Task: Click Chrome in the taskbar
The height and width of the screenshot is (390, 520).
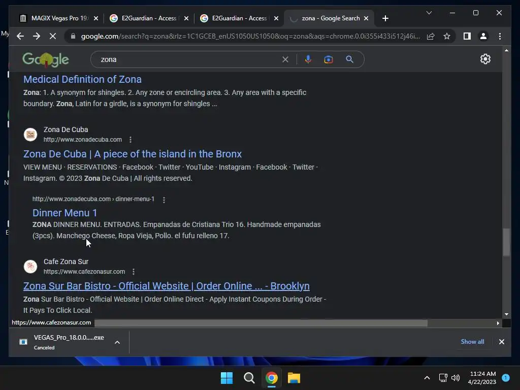Action: 271,378
